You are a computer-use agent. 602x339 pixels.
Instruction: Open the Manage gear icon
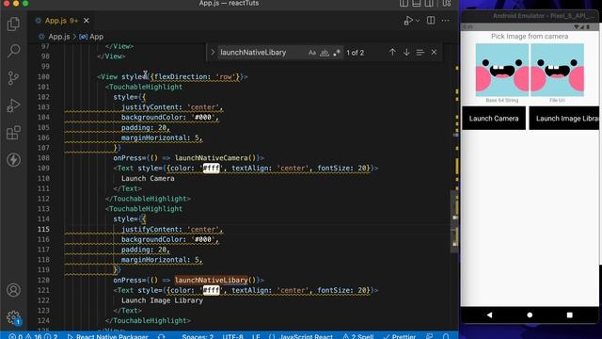(x=13, y=317)
